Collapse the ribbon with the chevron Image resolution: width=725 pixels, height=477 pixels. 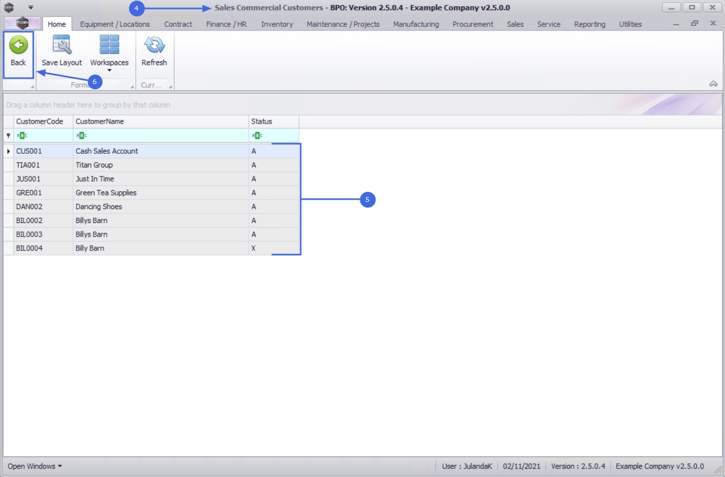click(x=713, y=84)
